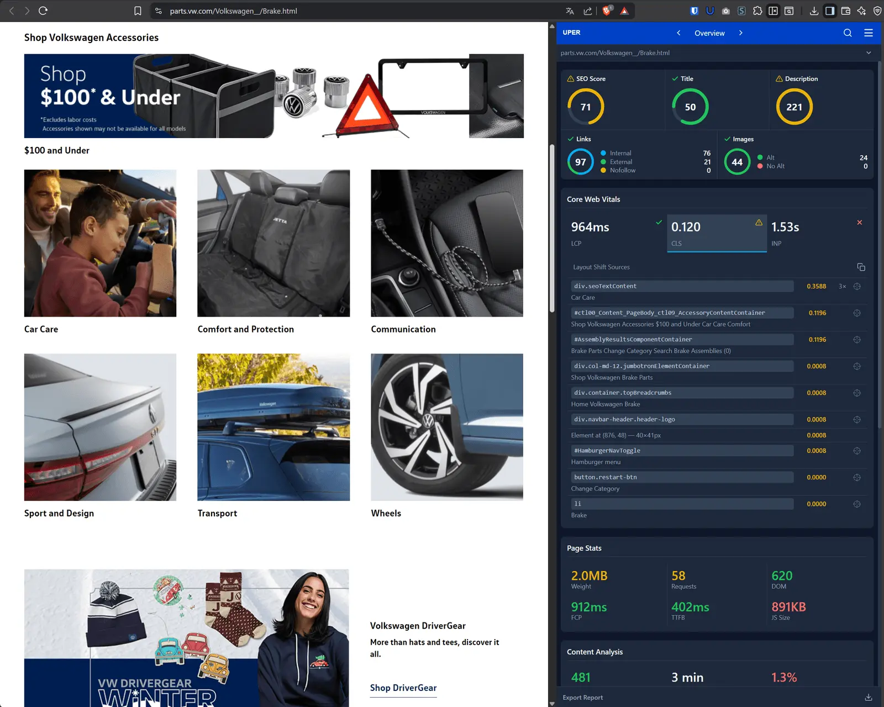
Task: Locate div.seoTextContent with its target icon
Action: click(857, 286)
